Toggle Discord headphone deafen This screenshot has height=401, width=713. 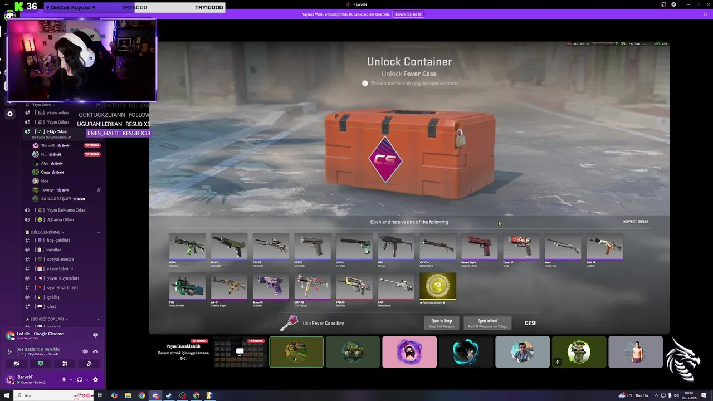click(80, 380)
